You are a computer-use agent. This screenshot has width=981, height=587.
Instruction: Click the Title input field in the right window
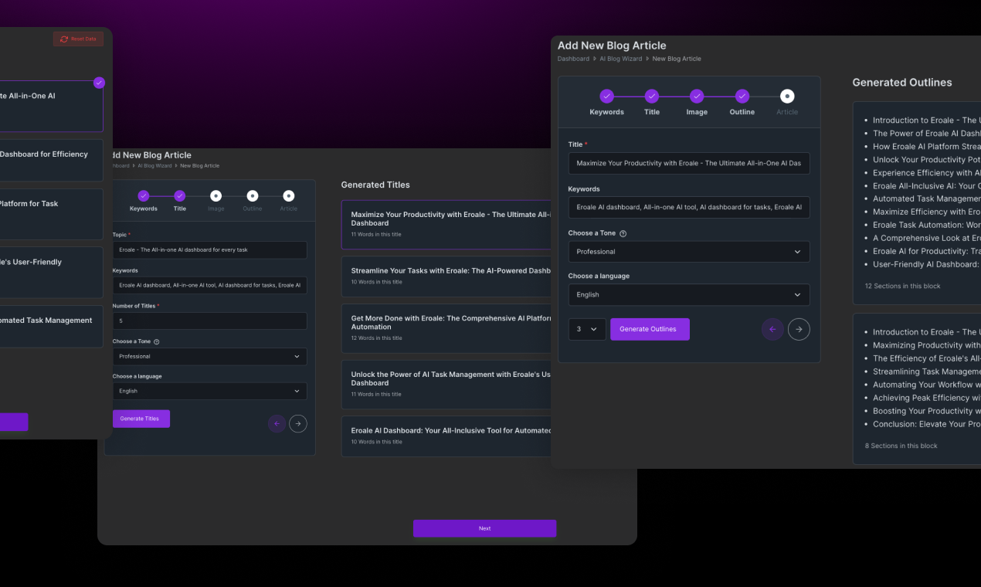[x=689, y=164]
